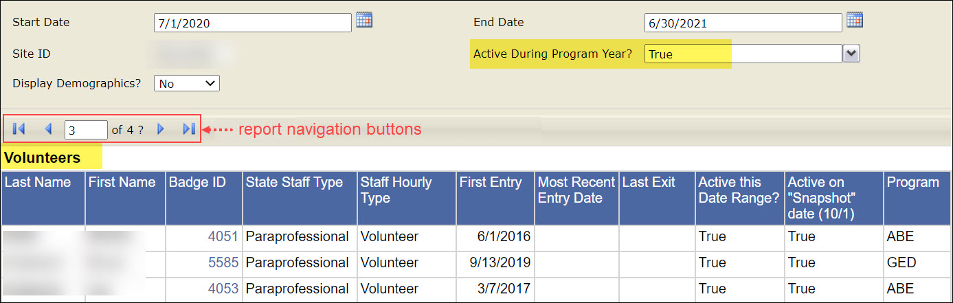
Task: Click the First Entry column header
Action: [490, 183]
